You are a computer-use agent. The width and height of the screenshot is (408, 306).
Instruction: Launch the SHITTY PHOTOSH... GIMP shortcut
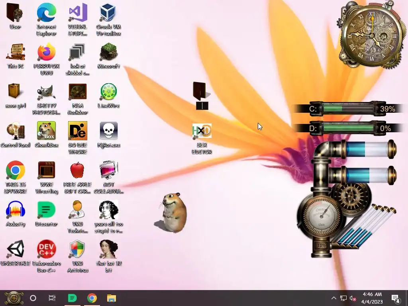(x=46, y=92)
